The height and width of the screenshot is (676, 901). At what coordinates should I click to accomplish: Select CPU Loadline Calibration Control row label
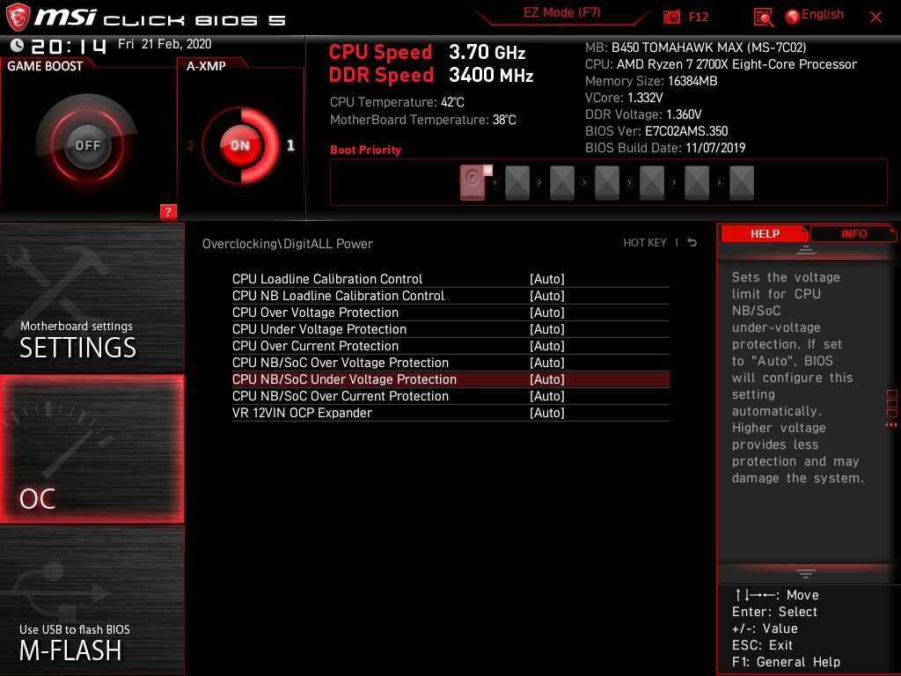pos(327,279)
